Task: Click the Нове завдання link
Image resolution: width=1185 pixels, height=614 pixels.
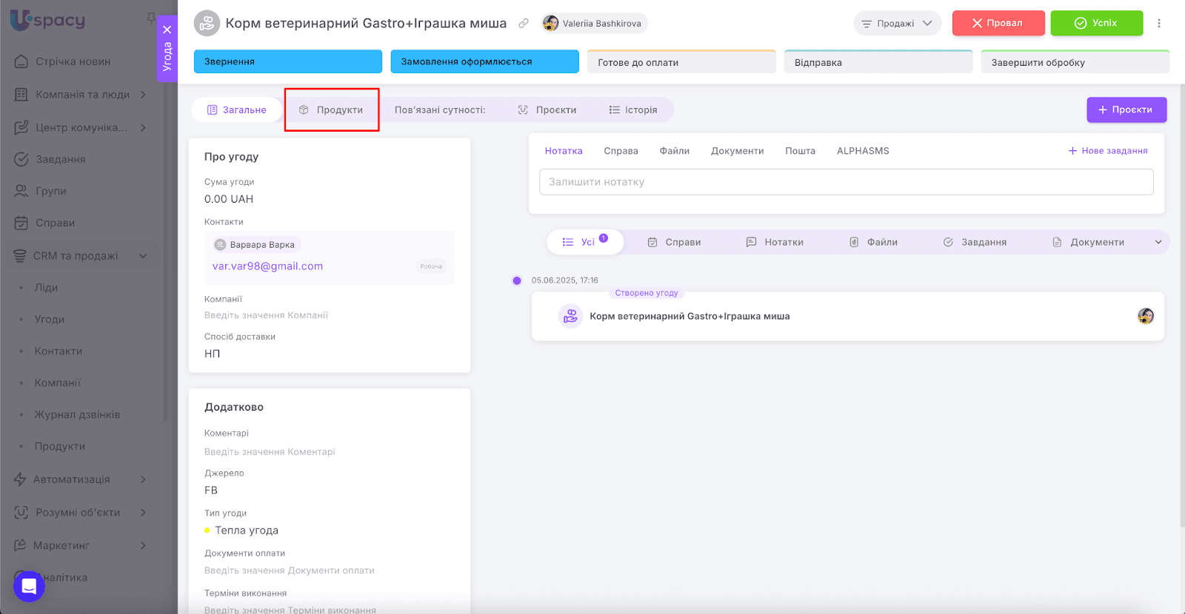Action: pyautogui.click(x=1107, y=151)
